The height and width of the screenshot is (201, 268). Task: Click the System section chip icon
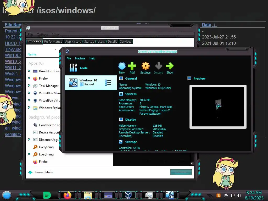click(x=121, y=94)
